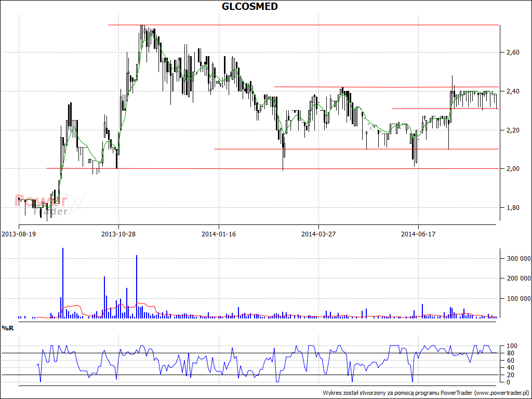This screenshot has width=532, height=399.
Task: Click the 0 level on %R axis
Action: [x=508, y=382]
